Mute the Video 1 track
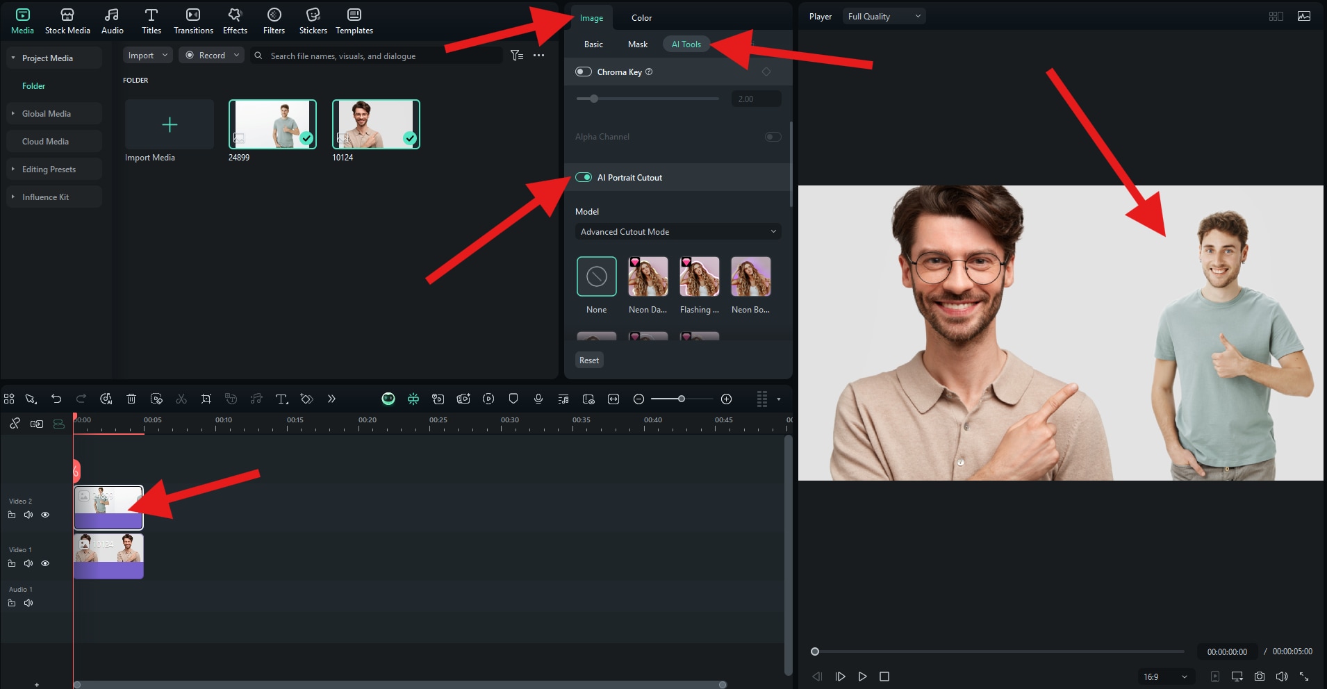Screen dimensions: 1327x689 click(28, 563)
